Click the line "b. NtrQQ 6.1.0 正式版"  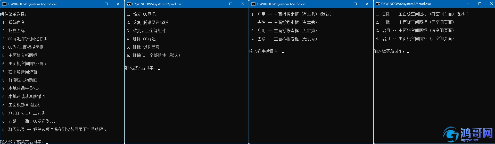[x=24, y=113]
